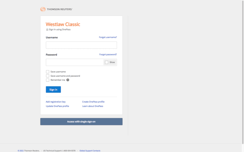Click Access with single sign-on button
Image resolution: width=244 pixels, height=152 pixels.
(x=81, y=122)
